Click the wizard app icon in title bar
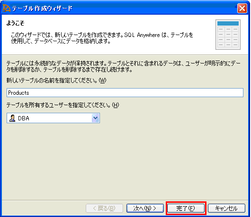251x217 pixels. [x=7, y=9]
